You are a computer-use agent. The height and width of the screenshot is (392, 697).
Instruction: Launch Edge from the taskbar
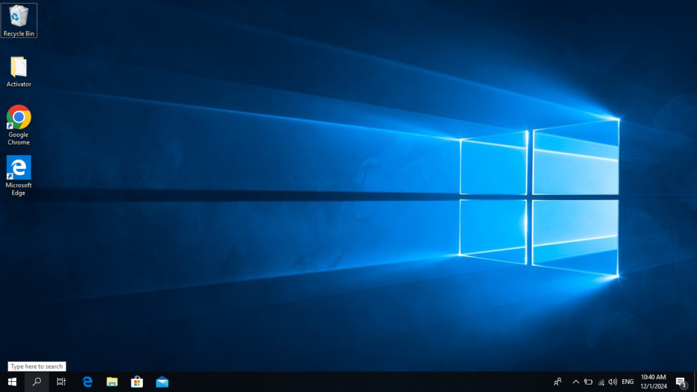click(87, 382)
